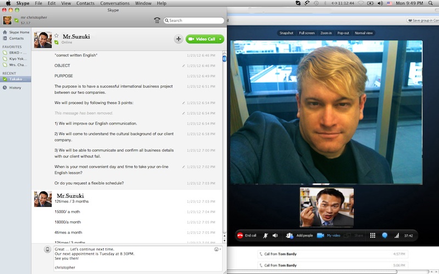Open the View menu
The image size is (439, 274).
[x=66, y=3]
